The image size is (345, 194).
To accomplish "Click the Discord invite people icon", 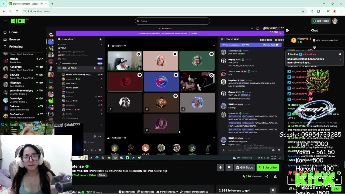I will (101, 39).
